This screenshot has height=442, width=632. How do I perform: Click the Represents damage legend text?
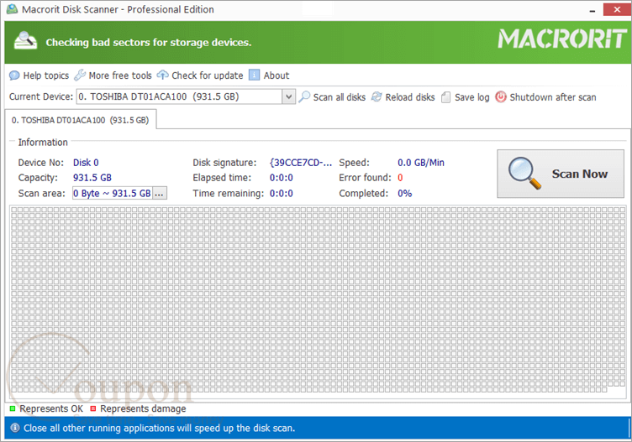pos(143,408)
